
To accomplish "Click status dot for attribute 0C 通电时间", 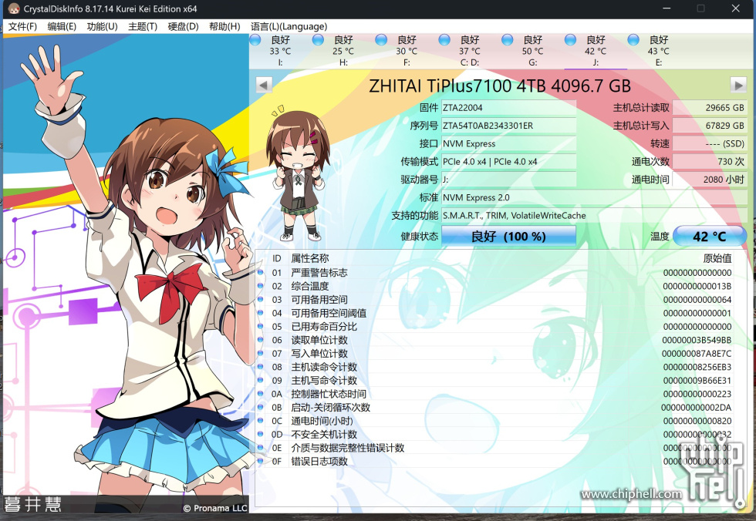I will (x=261, y=421).
